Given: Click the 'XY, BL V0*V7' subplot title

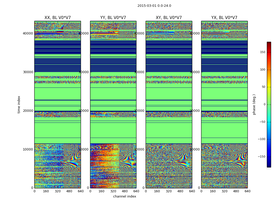Looking at the screenshot, I should coord(169,18).
